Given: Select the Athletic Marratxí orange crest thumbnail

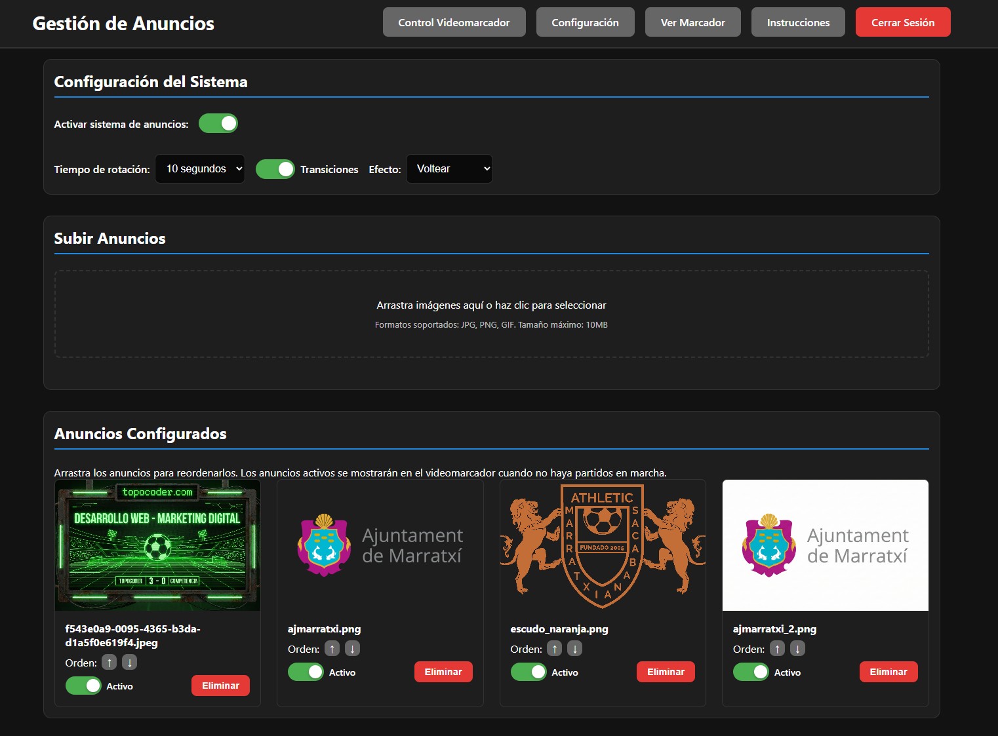Looking at the screenshot, I should 603,545.
